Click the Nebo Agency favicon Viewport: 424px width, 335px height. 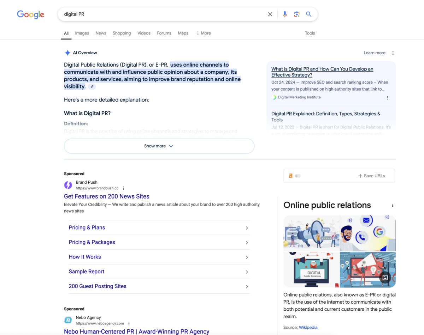(68, 320)
